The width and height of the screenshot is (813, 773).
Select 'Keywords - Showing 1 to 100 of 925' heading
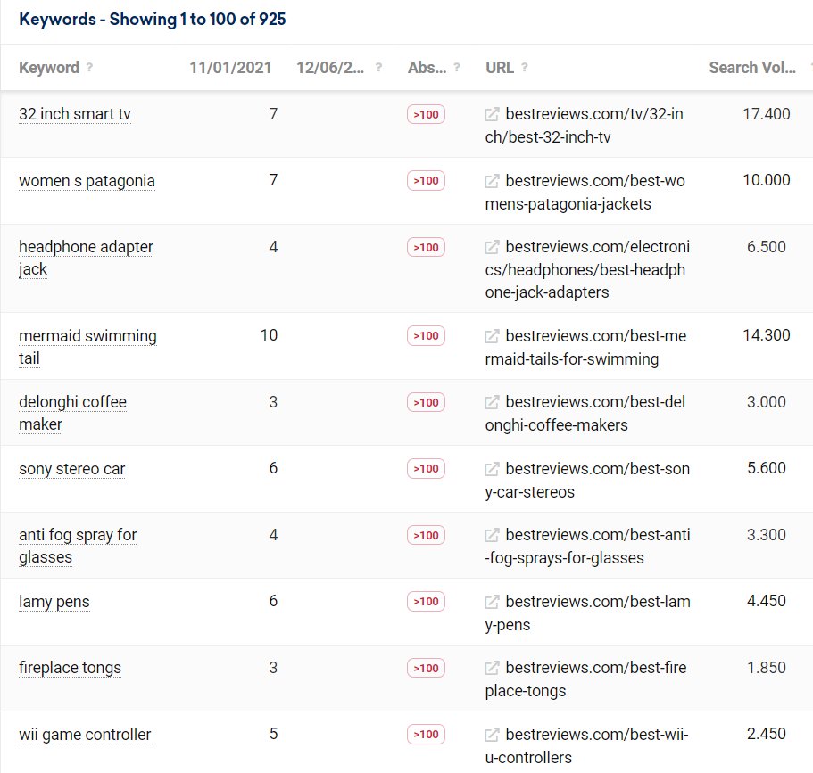[x=153, y=20]
